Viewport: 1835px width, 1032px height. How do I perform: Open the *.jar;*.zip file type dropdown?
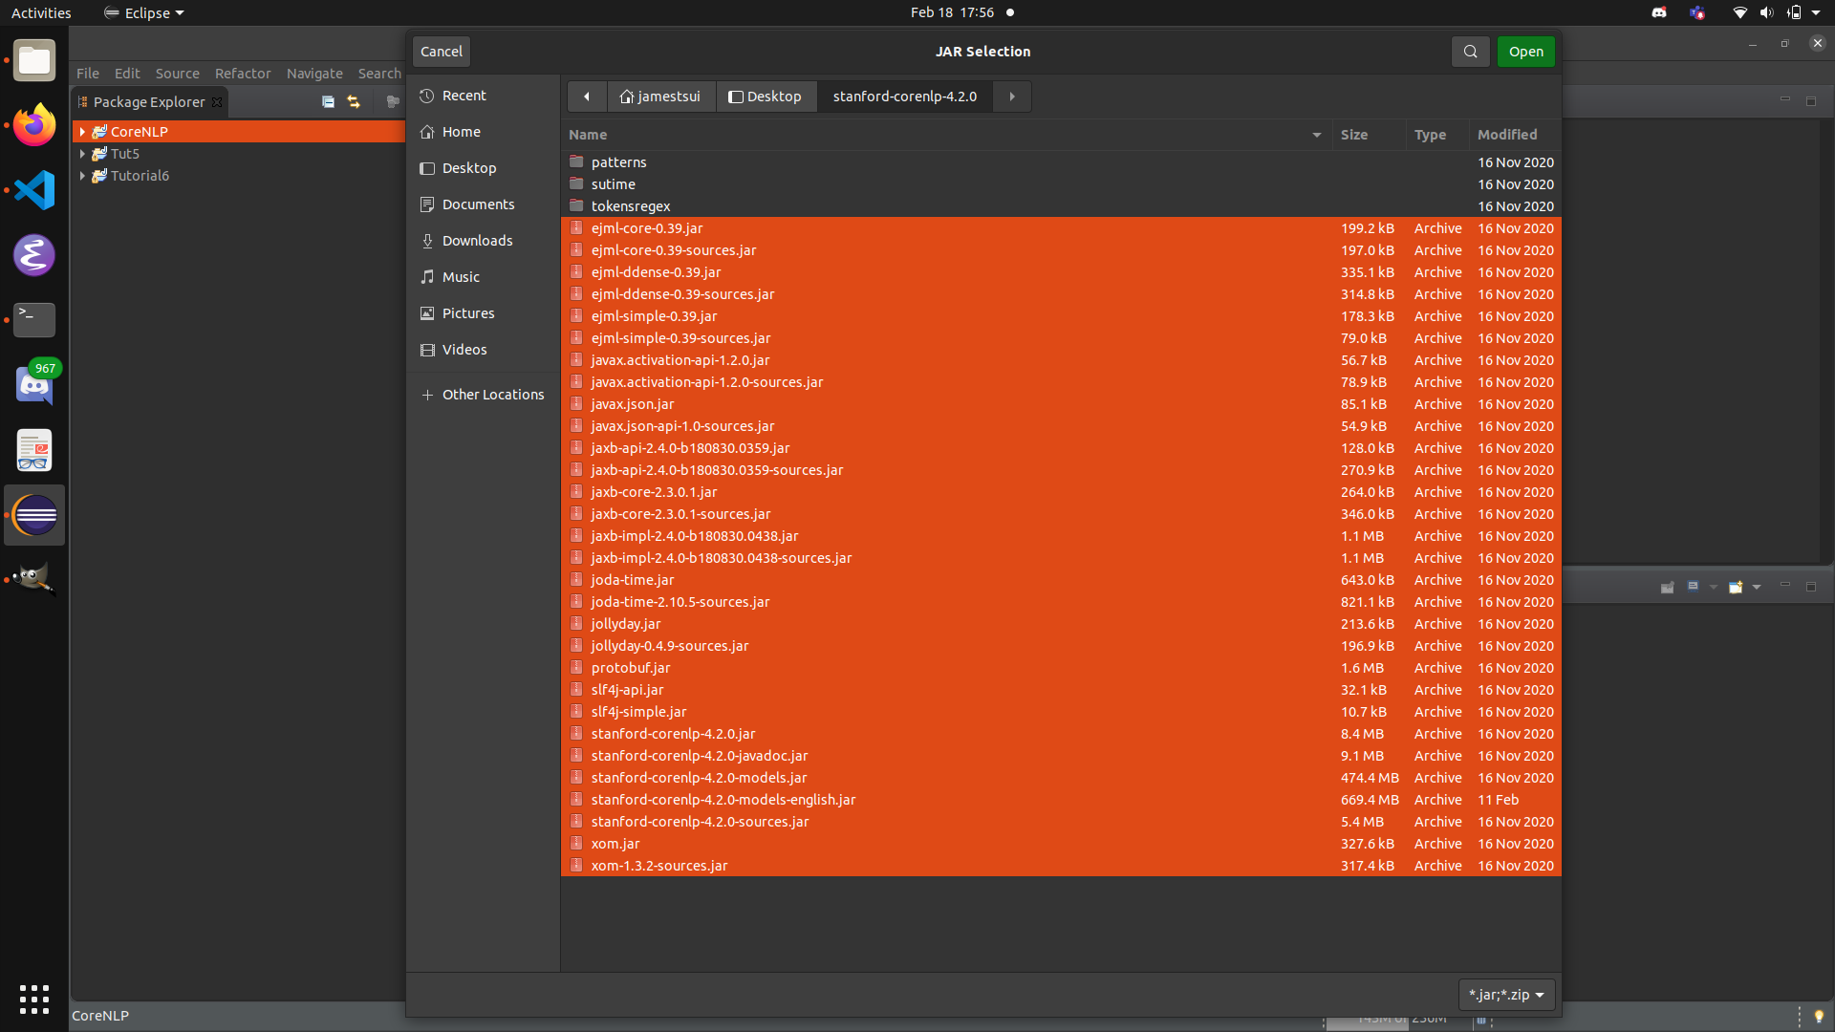[x=1505, y=994]
